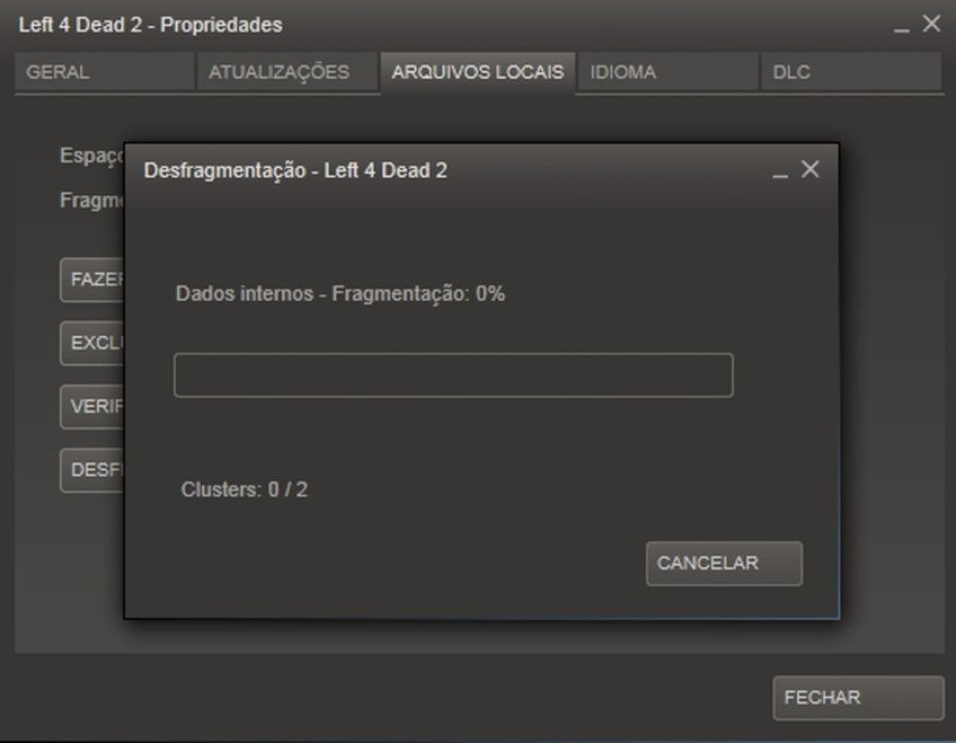956x743 pixels.
Task: Cancel the defragmentation with CANCELAR
Action: [724, 563]
